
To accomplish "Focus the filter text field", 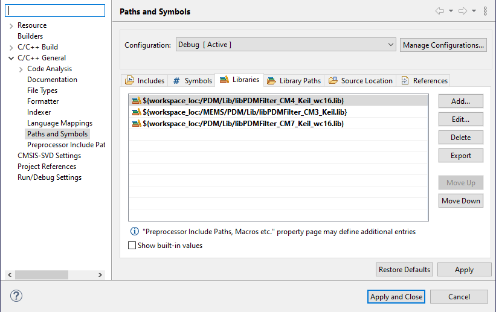I will click(x=55, y=10).
